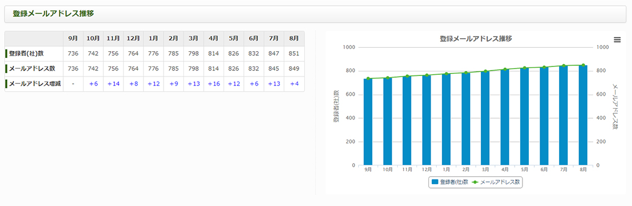Image resolution: width=632 pixels, height=206 pixels.
Task: Click the 10月 label on chart x-axis
Action: pyautogui.click(x=388, y=170)
